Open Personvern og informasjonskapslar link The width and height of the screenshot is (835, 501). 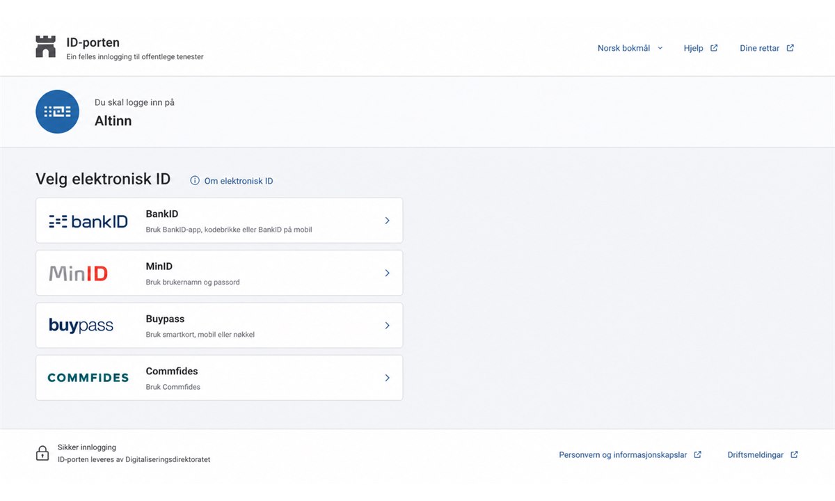(x=630, y=455)
